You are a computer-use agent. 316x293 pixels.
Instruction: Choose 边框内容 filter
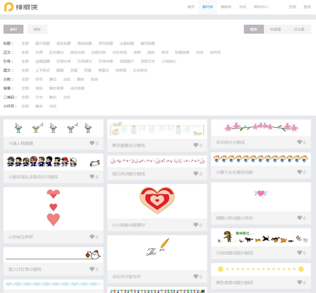[98, 52]
